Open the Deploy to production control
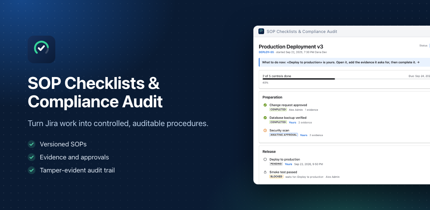 coord(284,159)
